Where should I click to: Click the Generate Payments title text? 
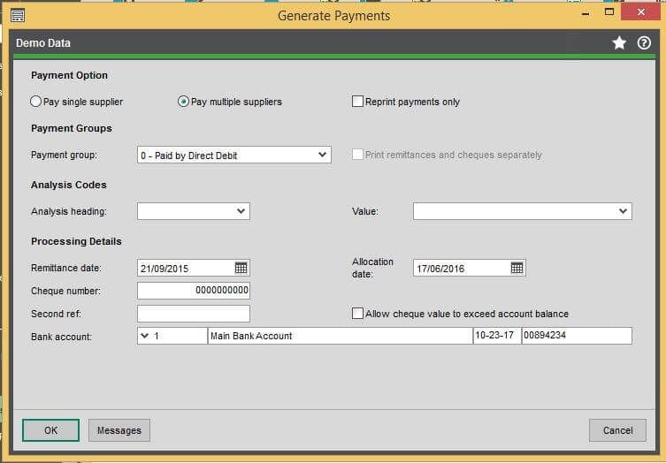(333, 16)
